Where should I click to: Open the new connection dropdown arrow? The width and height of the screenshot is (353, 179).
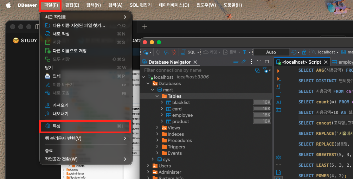point(150,52)
